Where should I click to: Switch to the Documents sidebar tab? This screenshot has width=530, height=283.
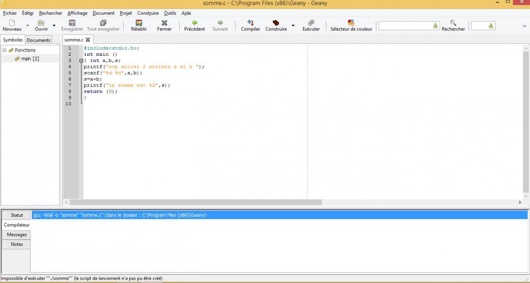[x=39, y=40]
